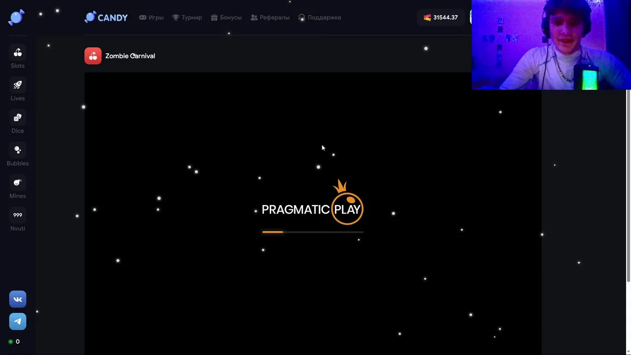631x355 pixels.
Task: Open the Slots section in sidebar
Action: 18,57
